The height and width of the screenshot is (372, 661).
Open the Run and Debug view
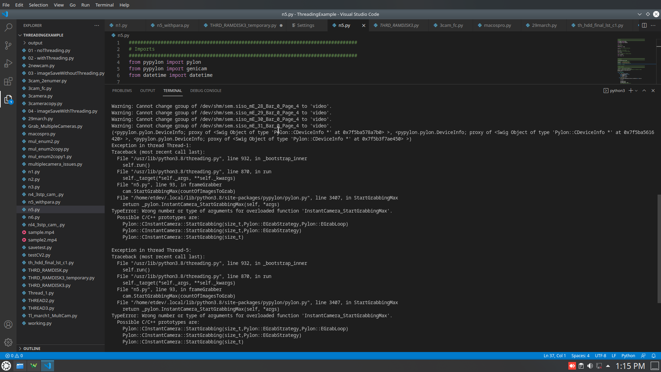tap(8, 64)
